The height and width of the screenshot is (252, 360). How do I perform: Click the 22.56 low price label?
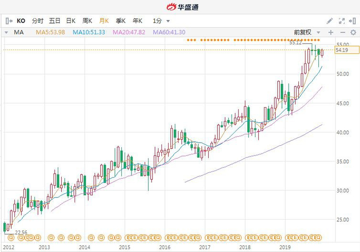click(x=21, y=232)
